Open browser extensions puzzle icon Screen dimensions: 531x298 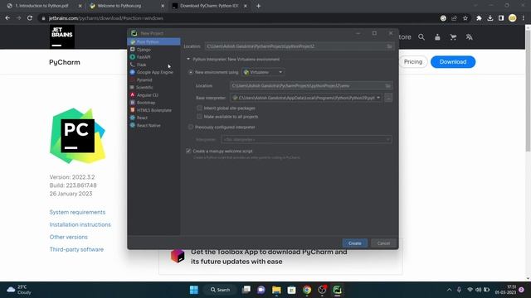(x=479, y=18)
